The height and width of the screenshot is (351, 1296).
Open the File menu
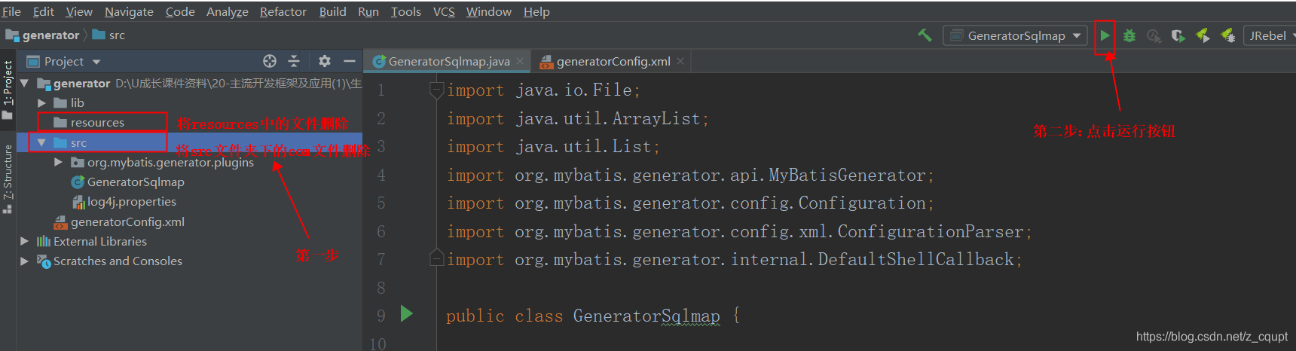[x=11, y=11]
